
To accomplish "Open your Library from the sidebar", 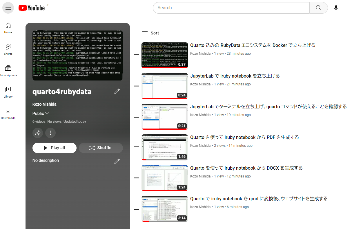I will [8, 92].
